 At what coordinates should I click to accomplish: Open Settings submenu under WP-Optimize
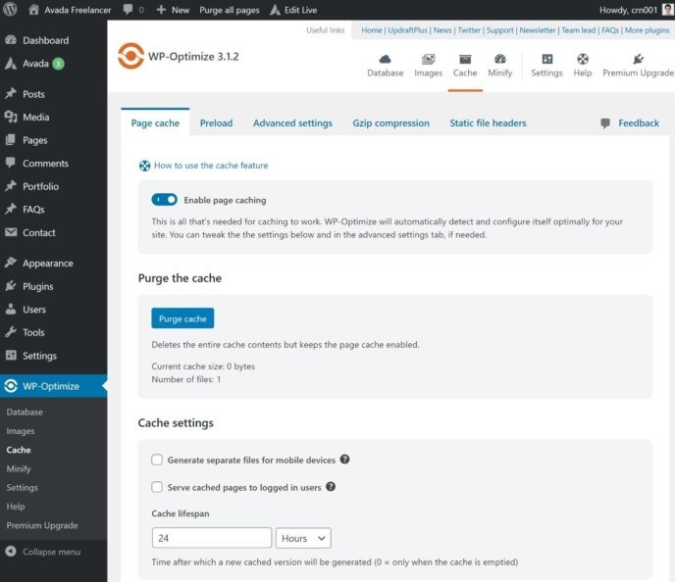coord(22,487)
